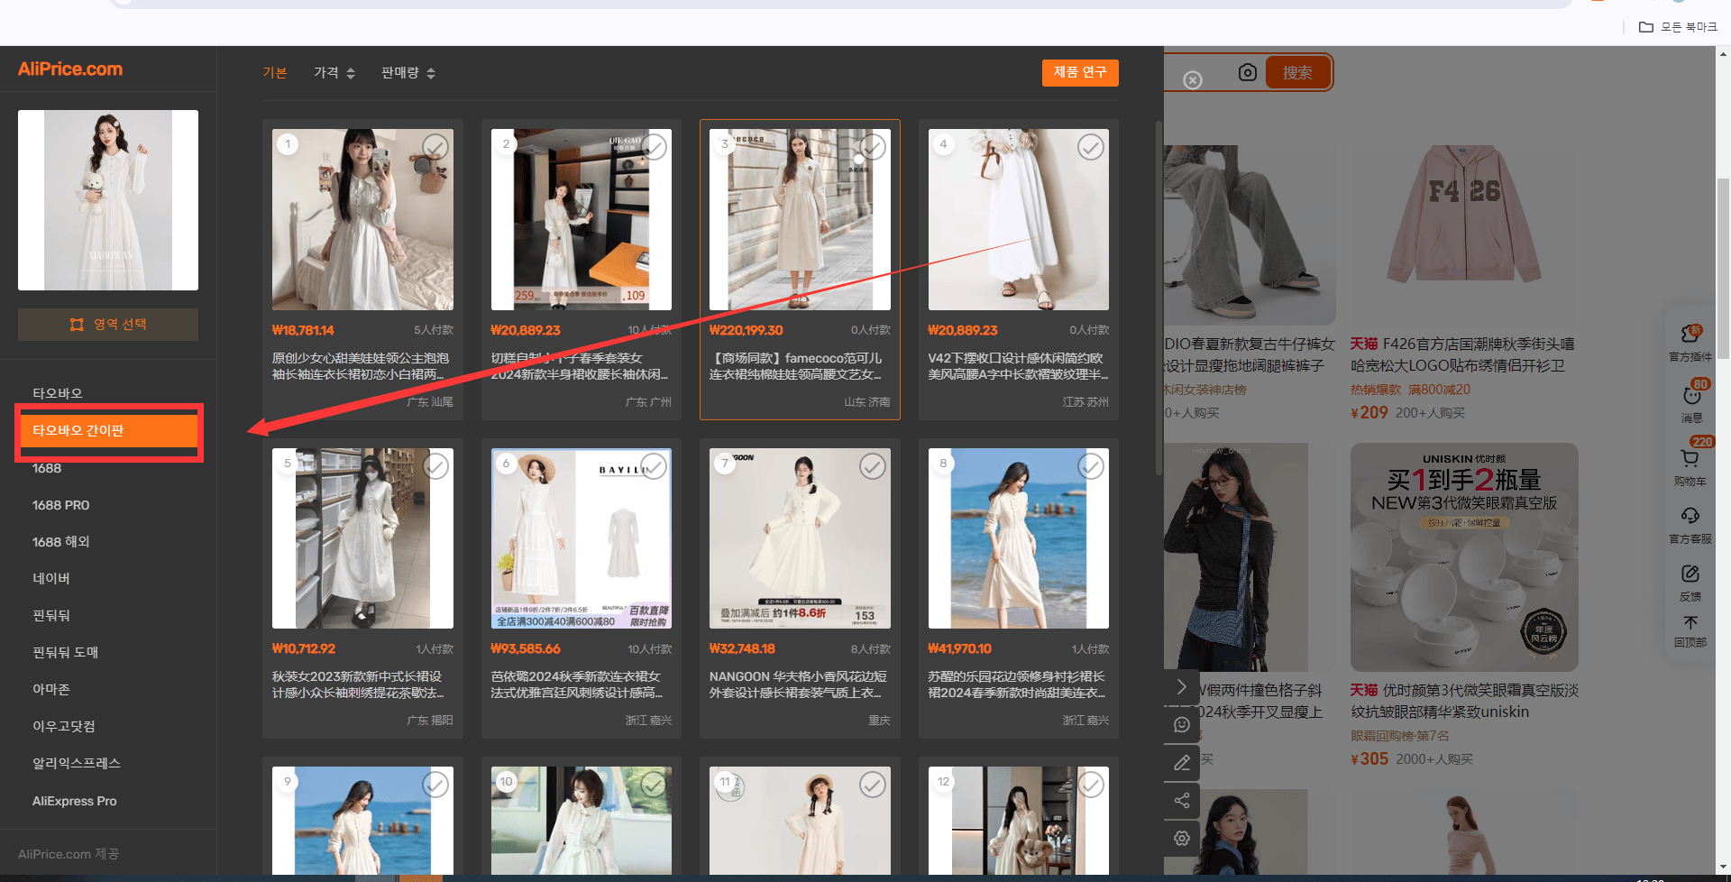Screen dimensions: 1731x882
Task: Click the back-to-top arrow icon
Action: pyautogui.click(x=1690, y=623)
